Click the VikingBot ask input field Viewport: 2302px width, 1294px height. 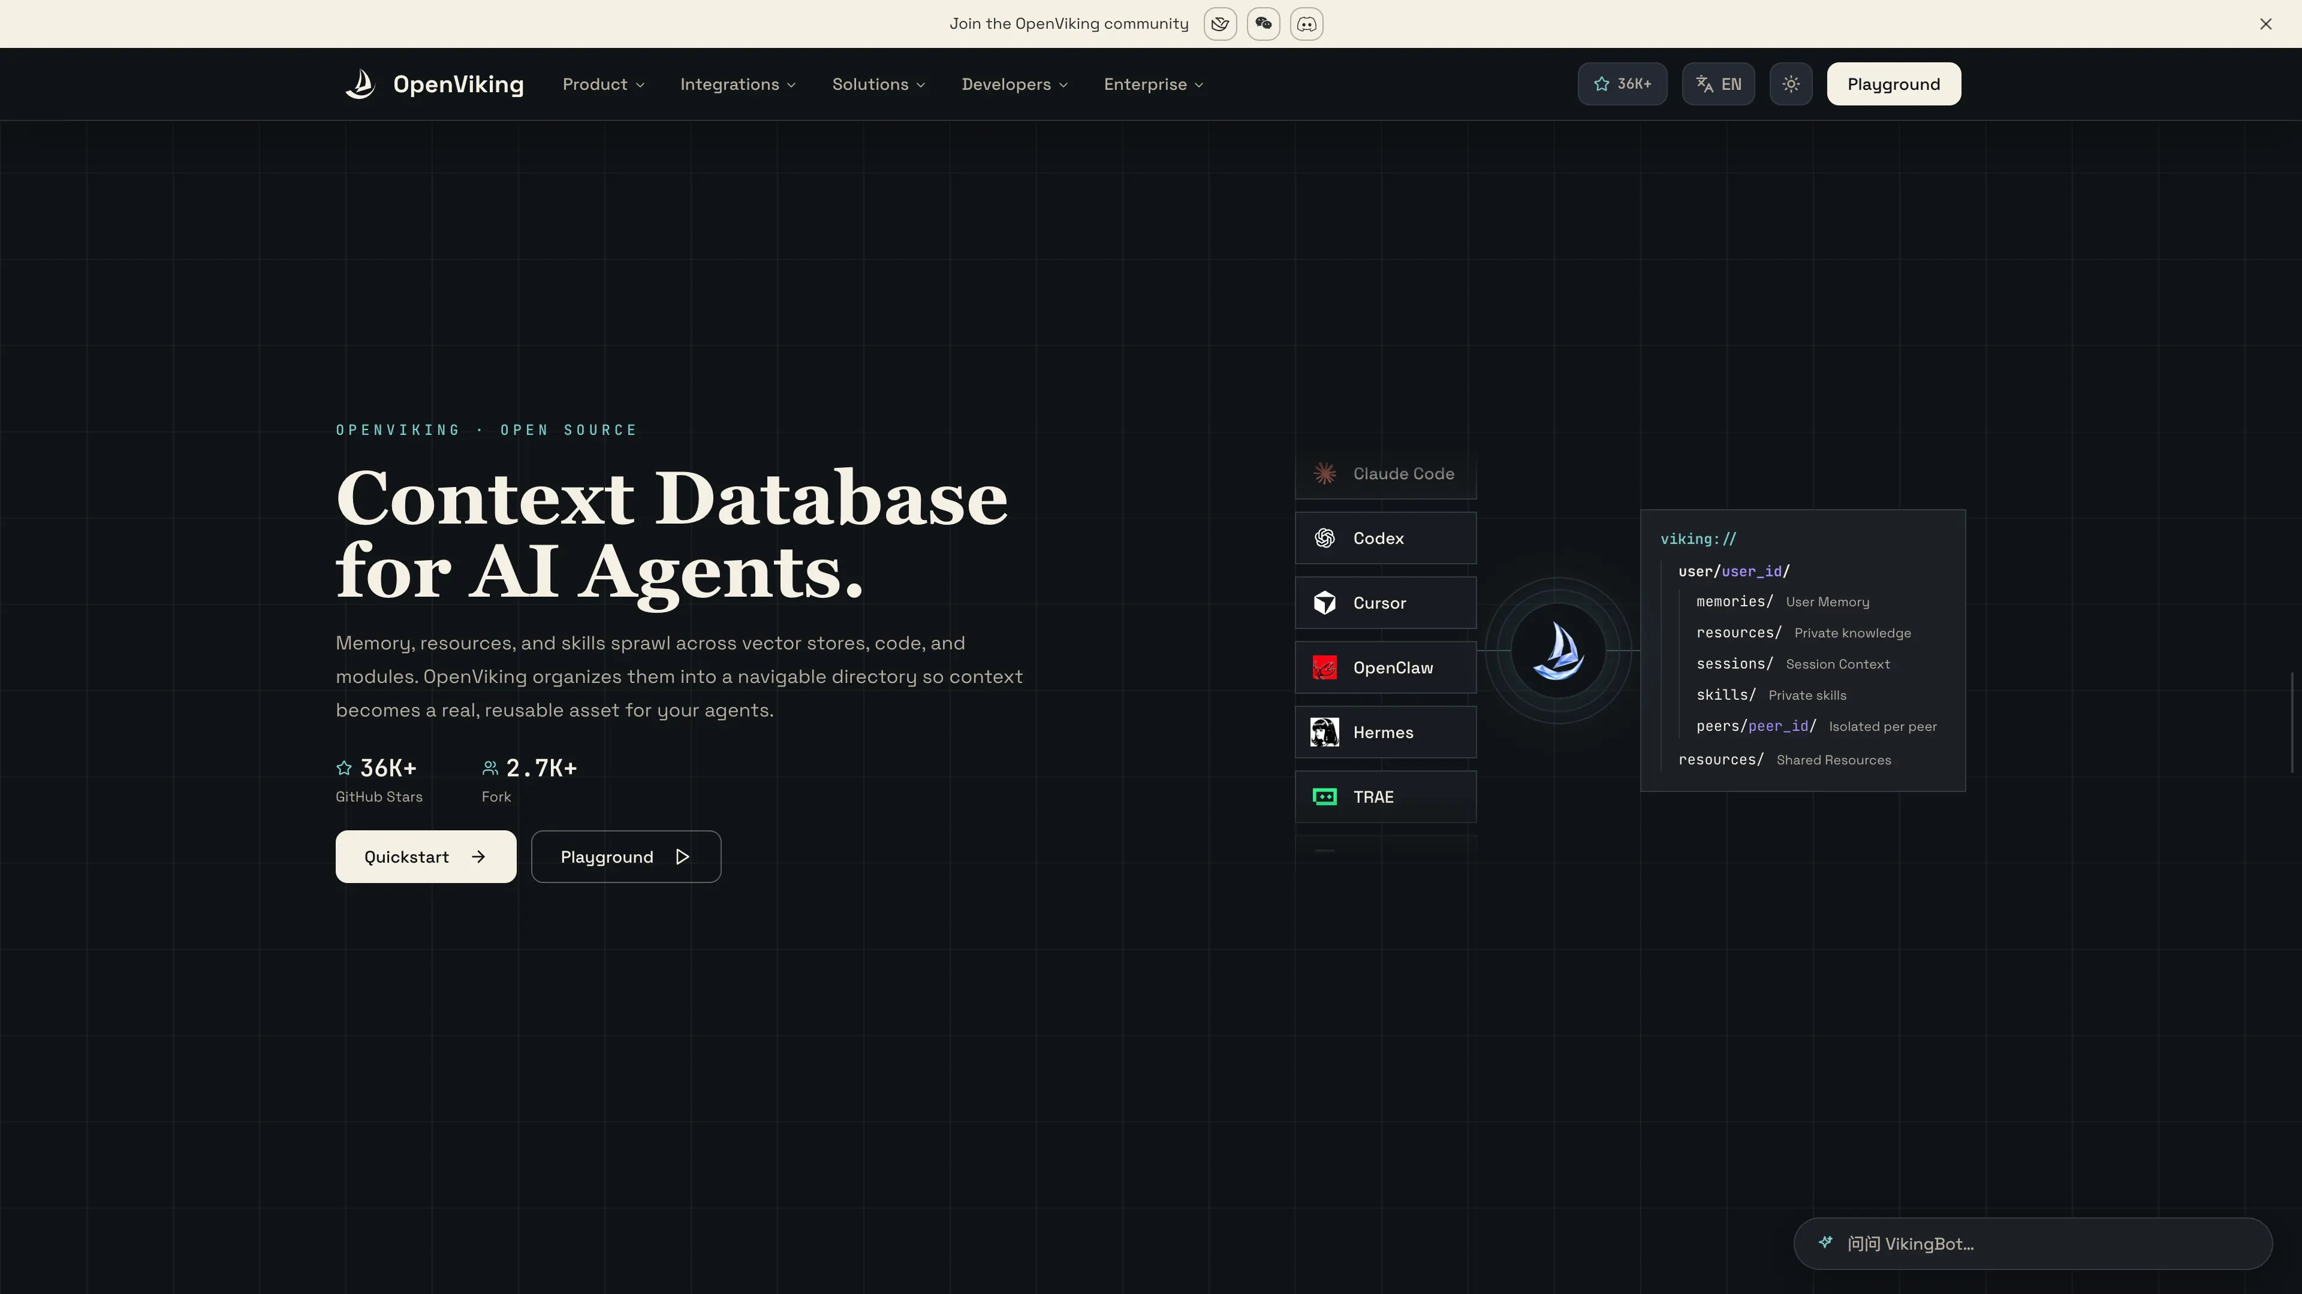(x=2032, y=1243)
